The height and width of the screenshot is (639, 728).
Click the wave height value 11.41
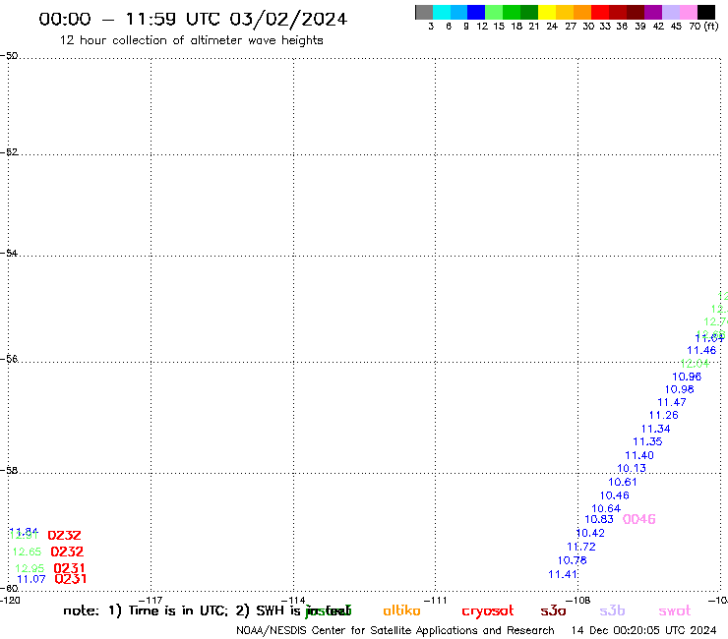click(563, 574)
